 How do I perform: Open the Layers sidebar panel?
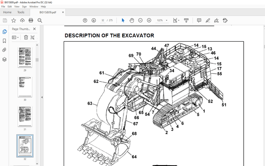tap(4, 59)
